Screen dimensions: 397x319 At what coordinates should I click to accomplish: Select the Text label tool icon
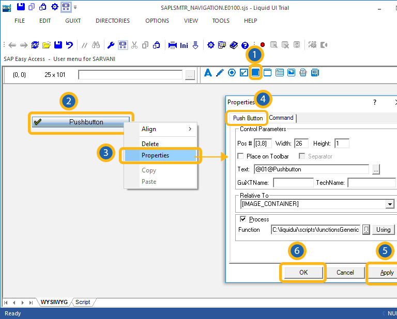(208, 73)
